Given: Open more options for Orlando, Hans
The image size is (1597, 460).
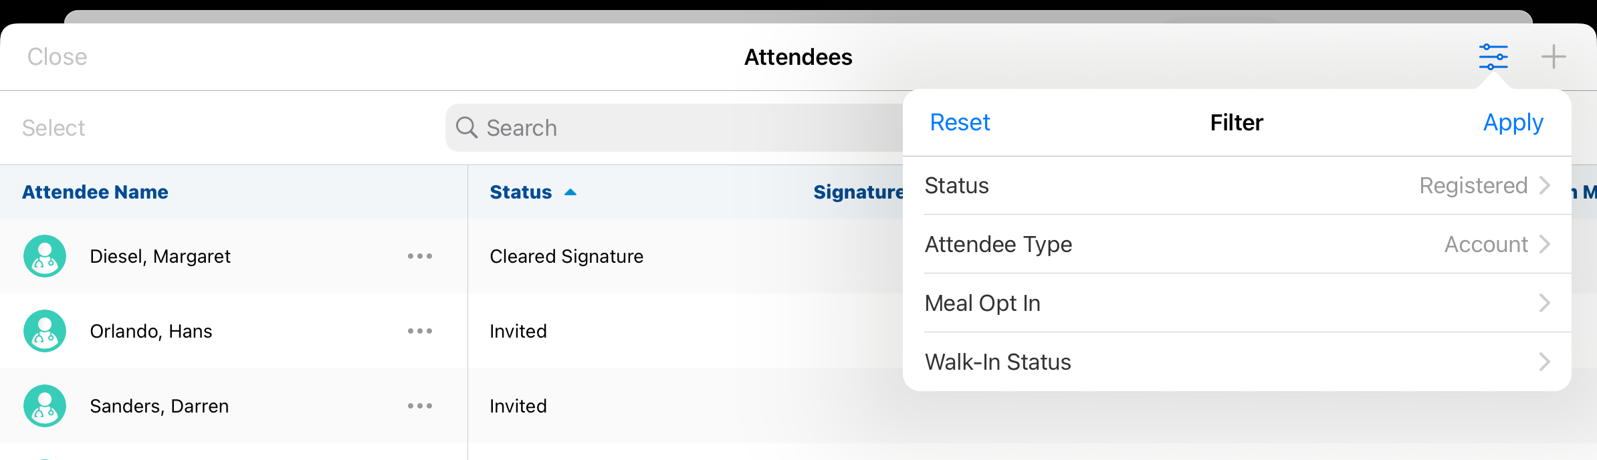Looking at the screenshot, I should (420, 331).
